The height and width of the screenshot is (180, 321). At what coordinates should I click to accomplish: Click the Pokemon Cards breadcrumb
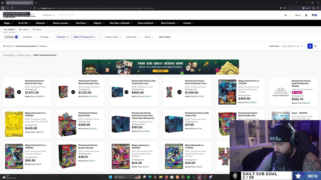click(24, 55)
